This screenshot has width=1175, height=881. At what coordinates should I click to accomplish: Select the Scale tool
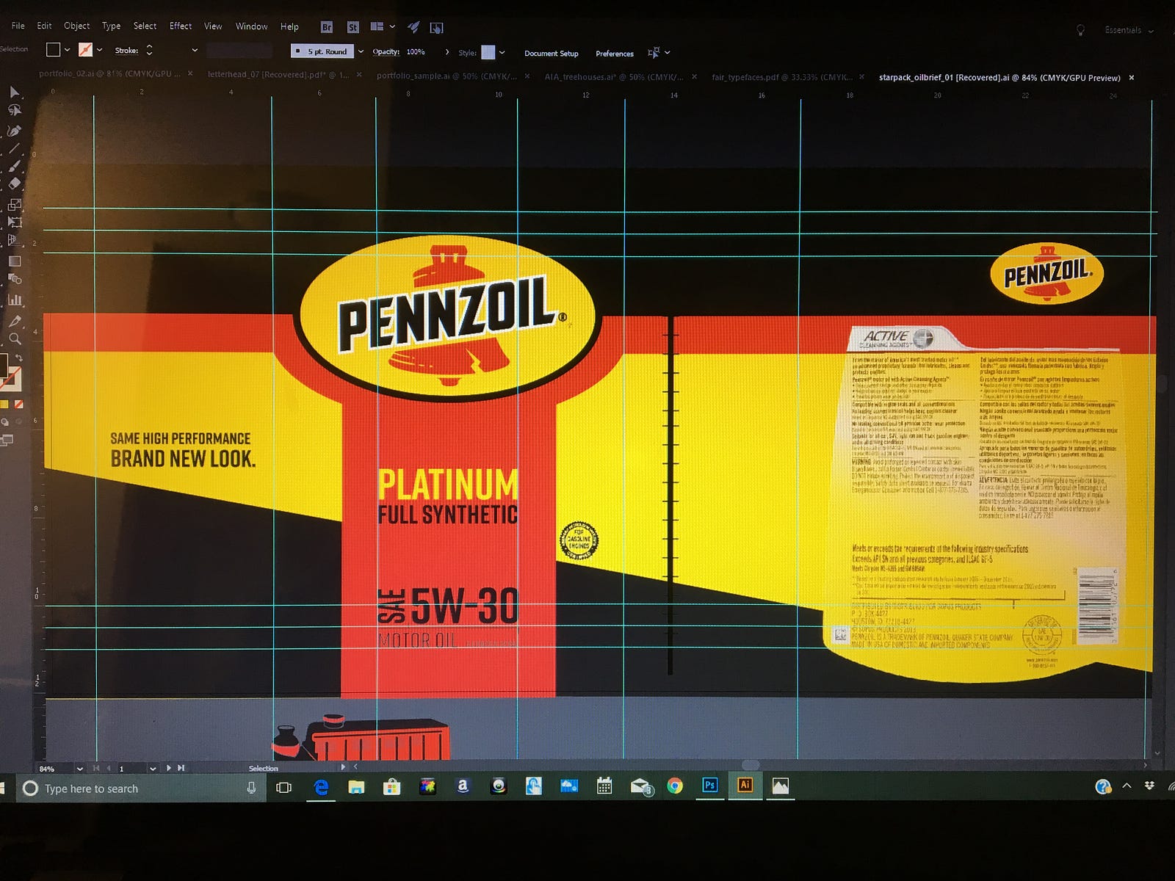pyautogui.click(x=14, y=204)
